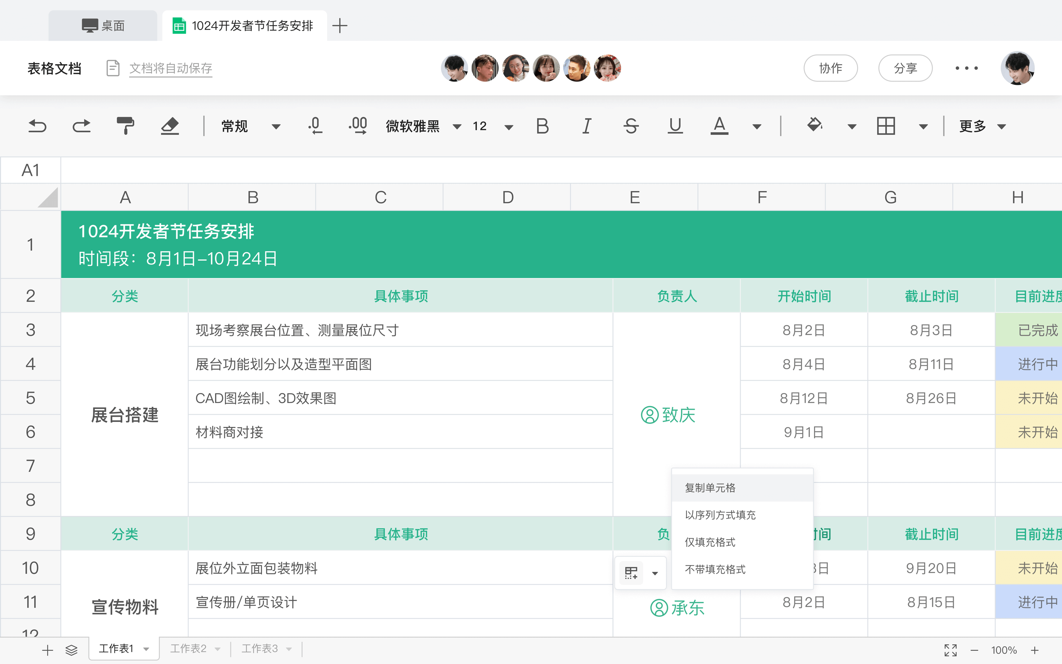1062x664 pixels.
Task: Decrease decimal places using the toolbar icon
Action: [315, 127]
